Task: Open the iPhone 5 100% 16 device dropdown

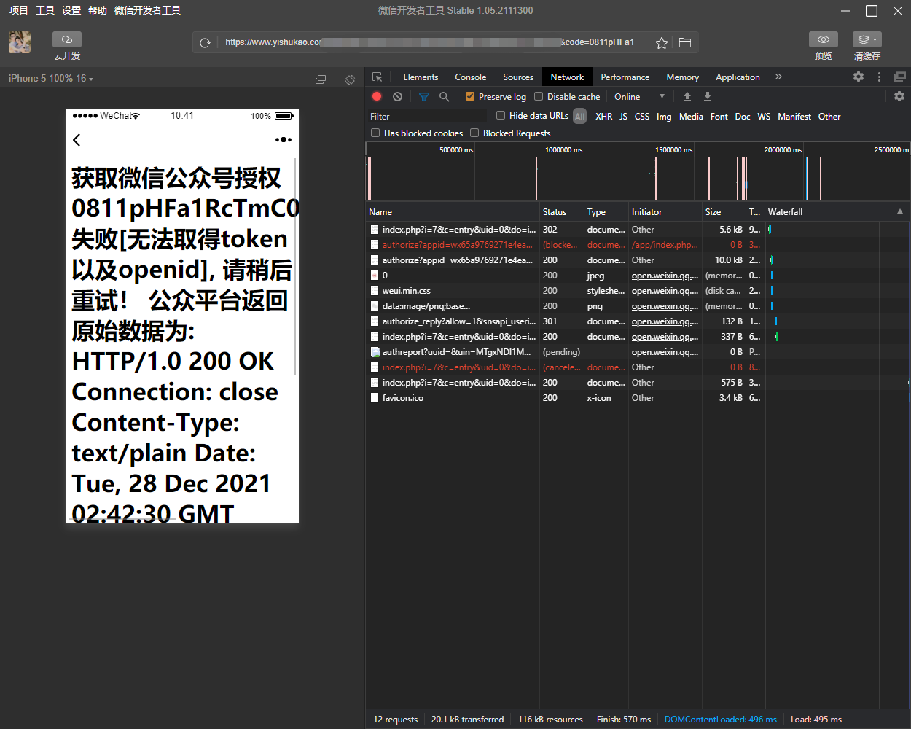Action: tap(51, 78)
